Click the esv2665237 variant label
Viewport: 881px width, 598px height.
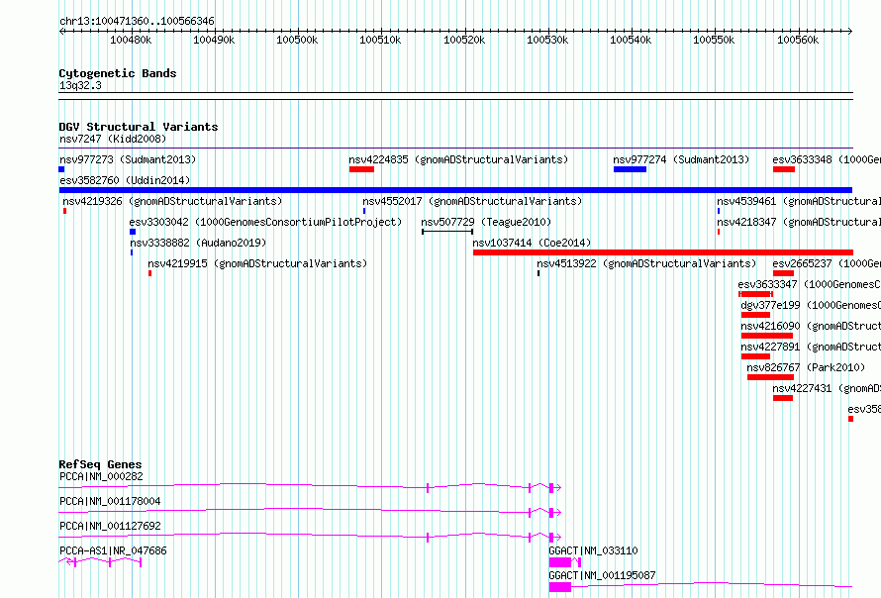(x=827, y=263)
